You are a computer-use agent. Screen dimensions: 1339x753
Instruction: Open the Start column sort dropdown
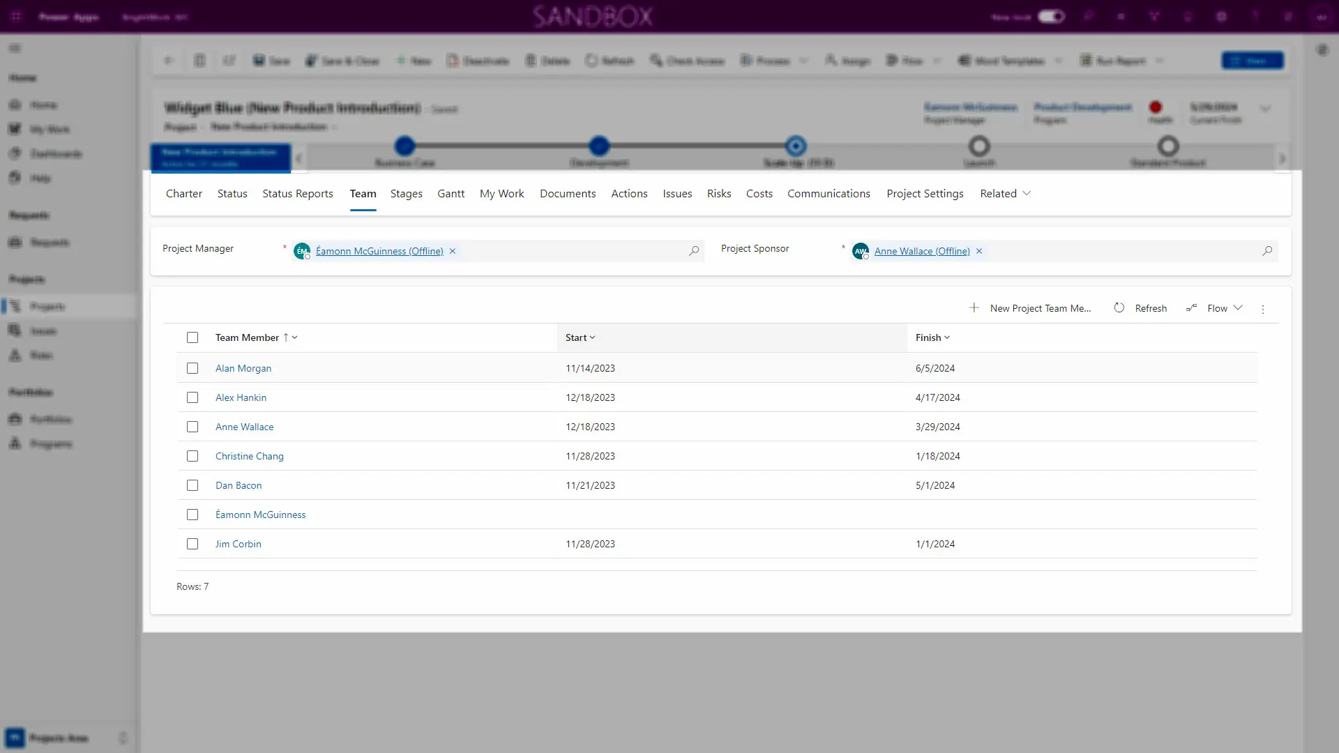tap(581, 337)
